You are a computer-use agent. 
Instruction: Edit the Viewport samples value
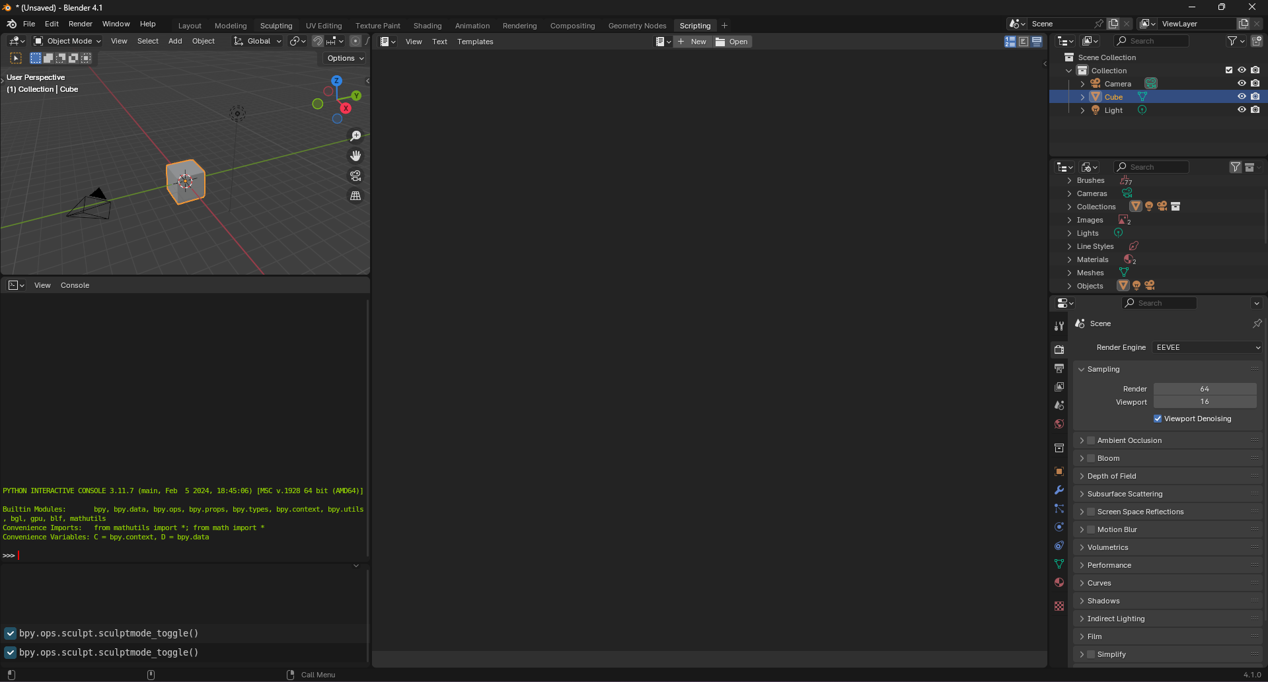[x=1205, y=401]
